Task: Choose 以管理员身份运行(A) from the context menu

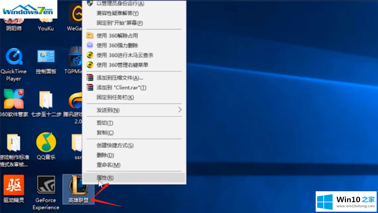Action: 134,3
